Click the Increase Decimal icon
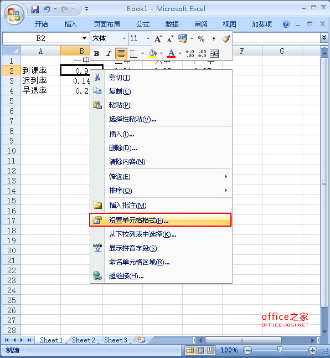This screenshot has height=358, width=330. pyautogui.click(x=190, y=54)
